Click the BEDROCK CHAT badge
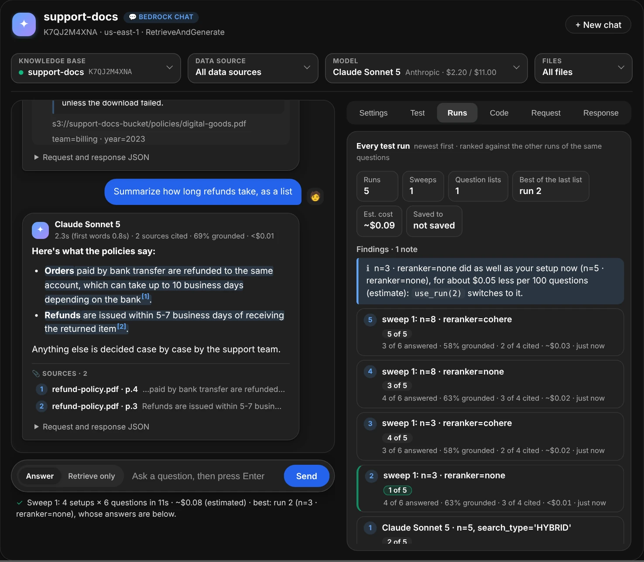Screen dimensions: 644x562 click(x=161, y=17)
